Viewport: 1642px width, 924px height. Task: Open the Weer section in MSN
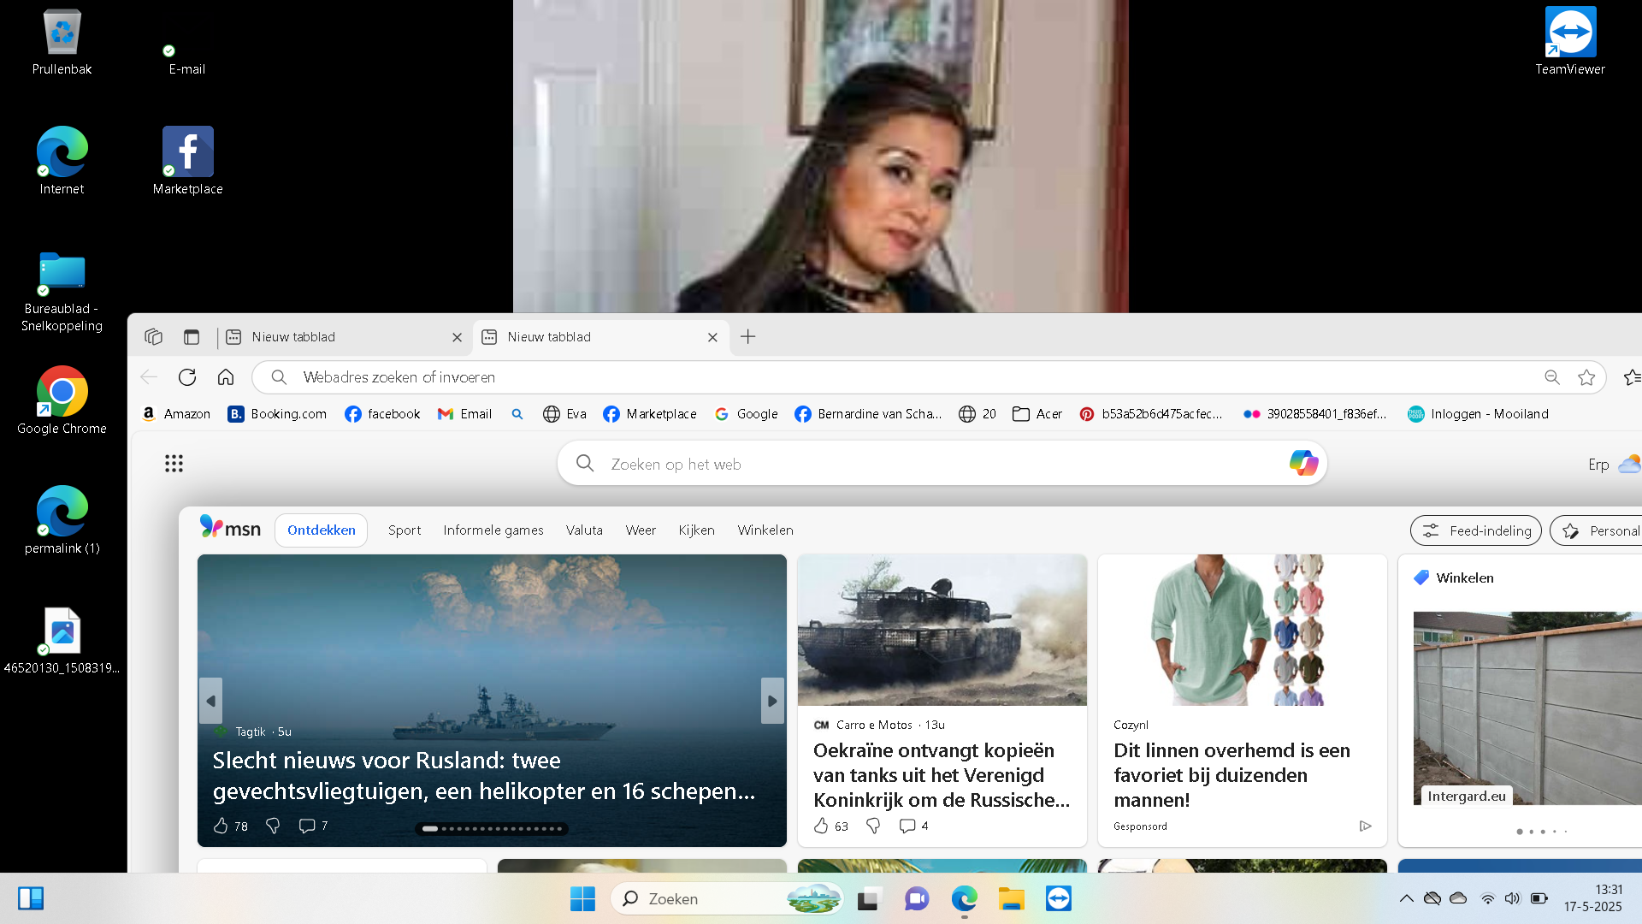pos(641,530)
